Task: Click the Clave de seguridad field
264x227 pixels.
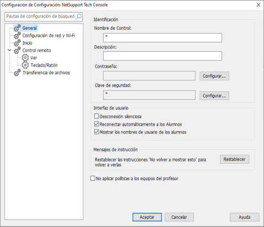Action: click(x=149, y=95)
